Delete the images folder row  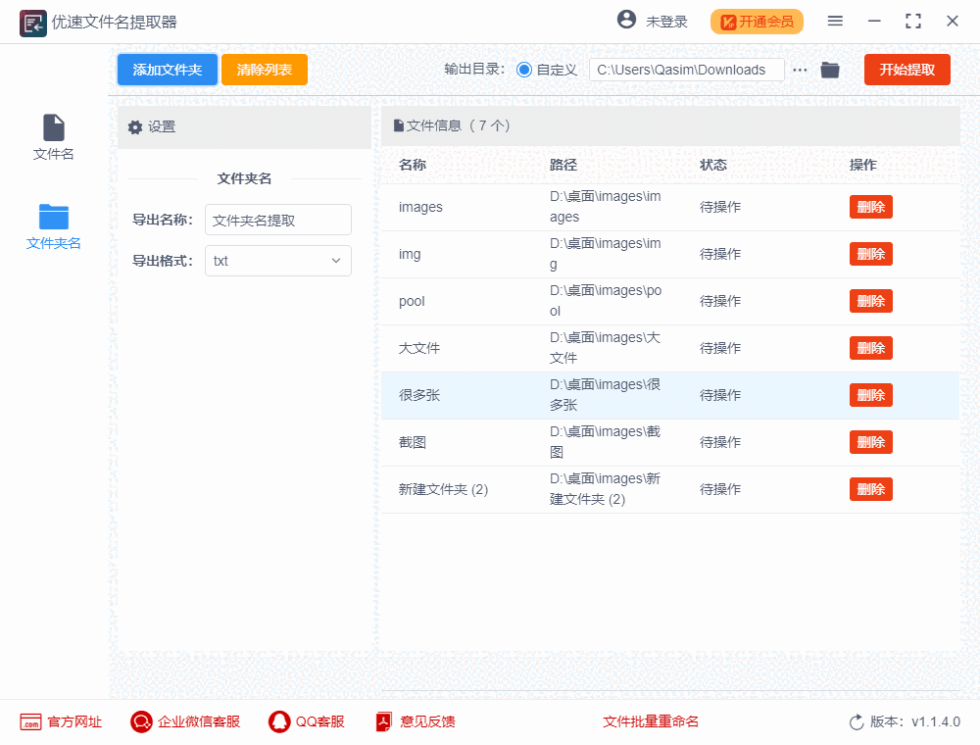coord(870,207)
